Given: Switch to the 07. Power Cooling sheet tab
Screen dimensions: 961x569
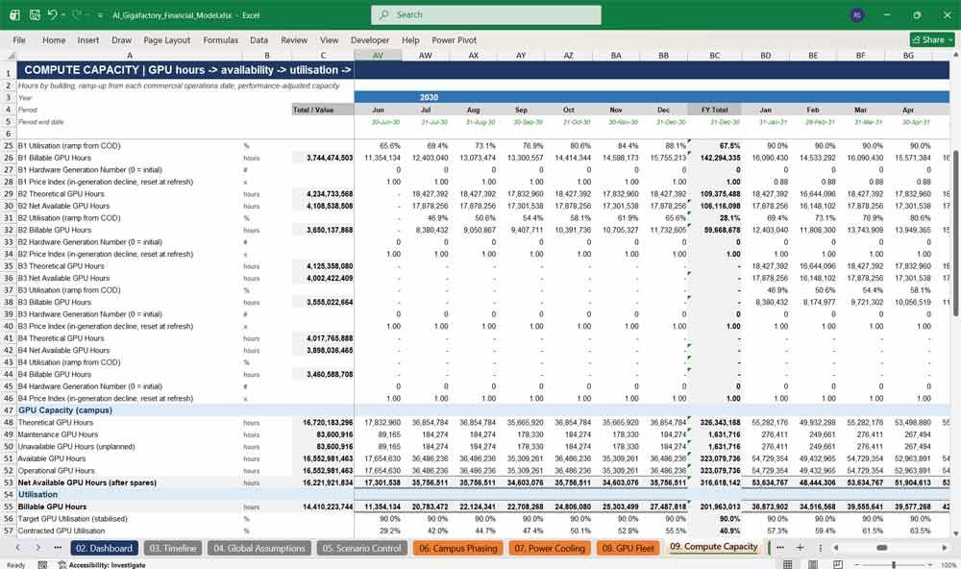Looking at the screenshot, I should tap(550, 548).
